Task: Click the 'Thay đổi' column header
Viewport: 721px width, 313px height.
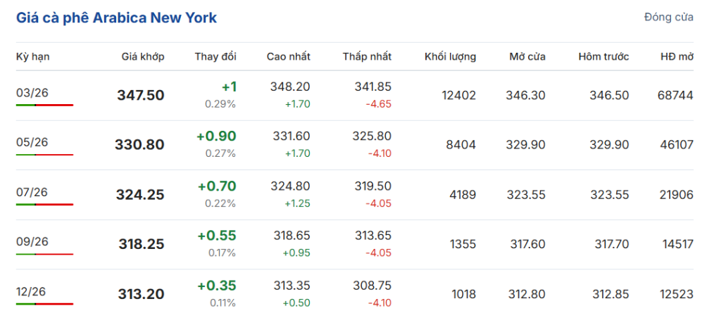Action: pos(215,56)
